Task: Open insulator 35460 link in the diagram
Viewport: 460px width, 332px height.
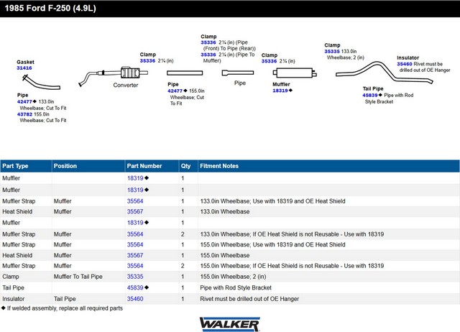Action: [x=405, y=64]
